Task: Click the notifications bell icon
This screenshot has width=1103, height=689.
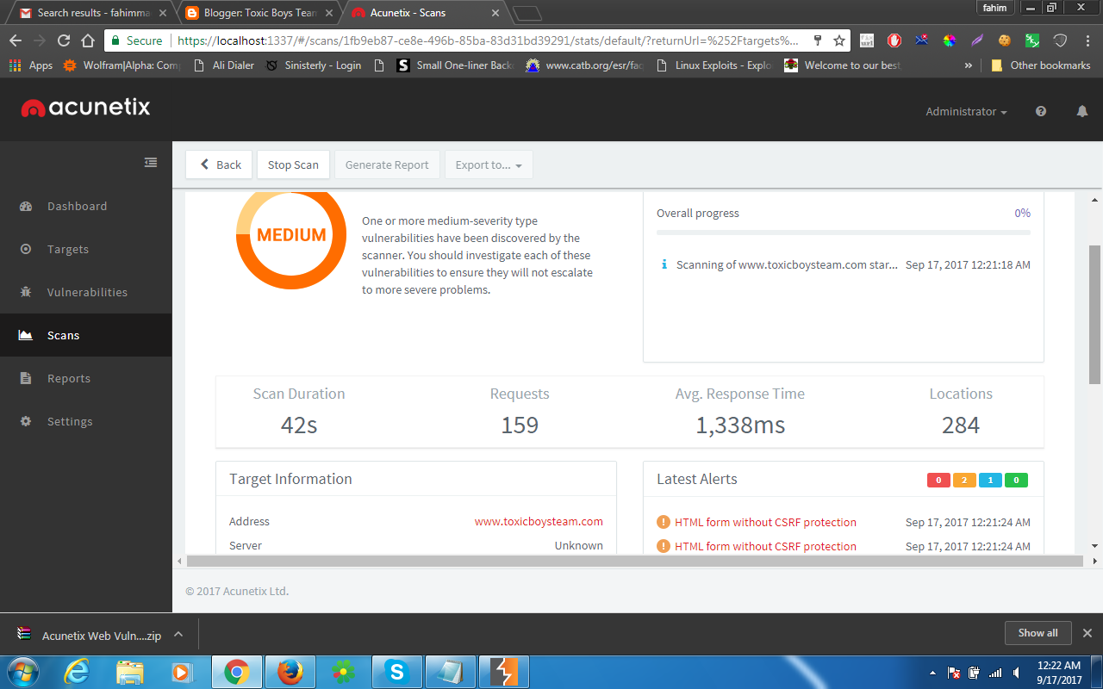Action: (1082, 111)
